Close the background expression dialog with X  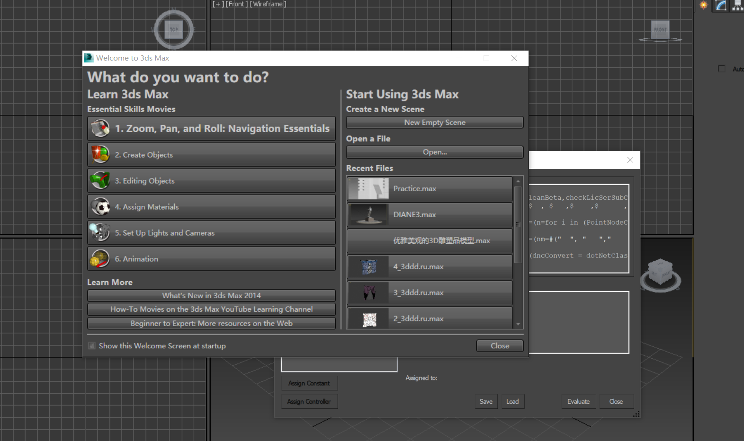click(630, 160)
